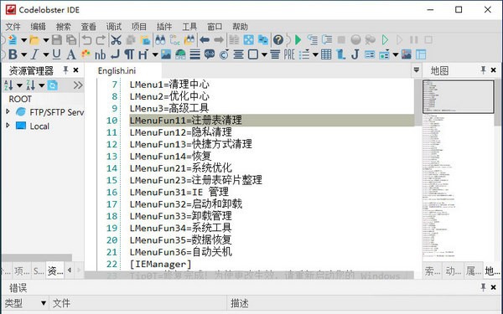Click the comment speech bubble icon

209,54
